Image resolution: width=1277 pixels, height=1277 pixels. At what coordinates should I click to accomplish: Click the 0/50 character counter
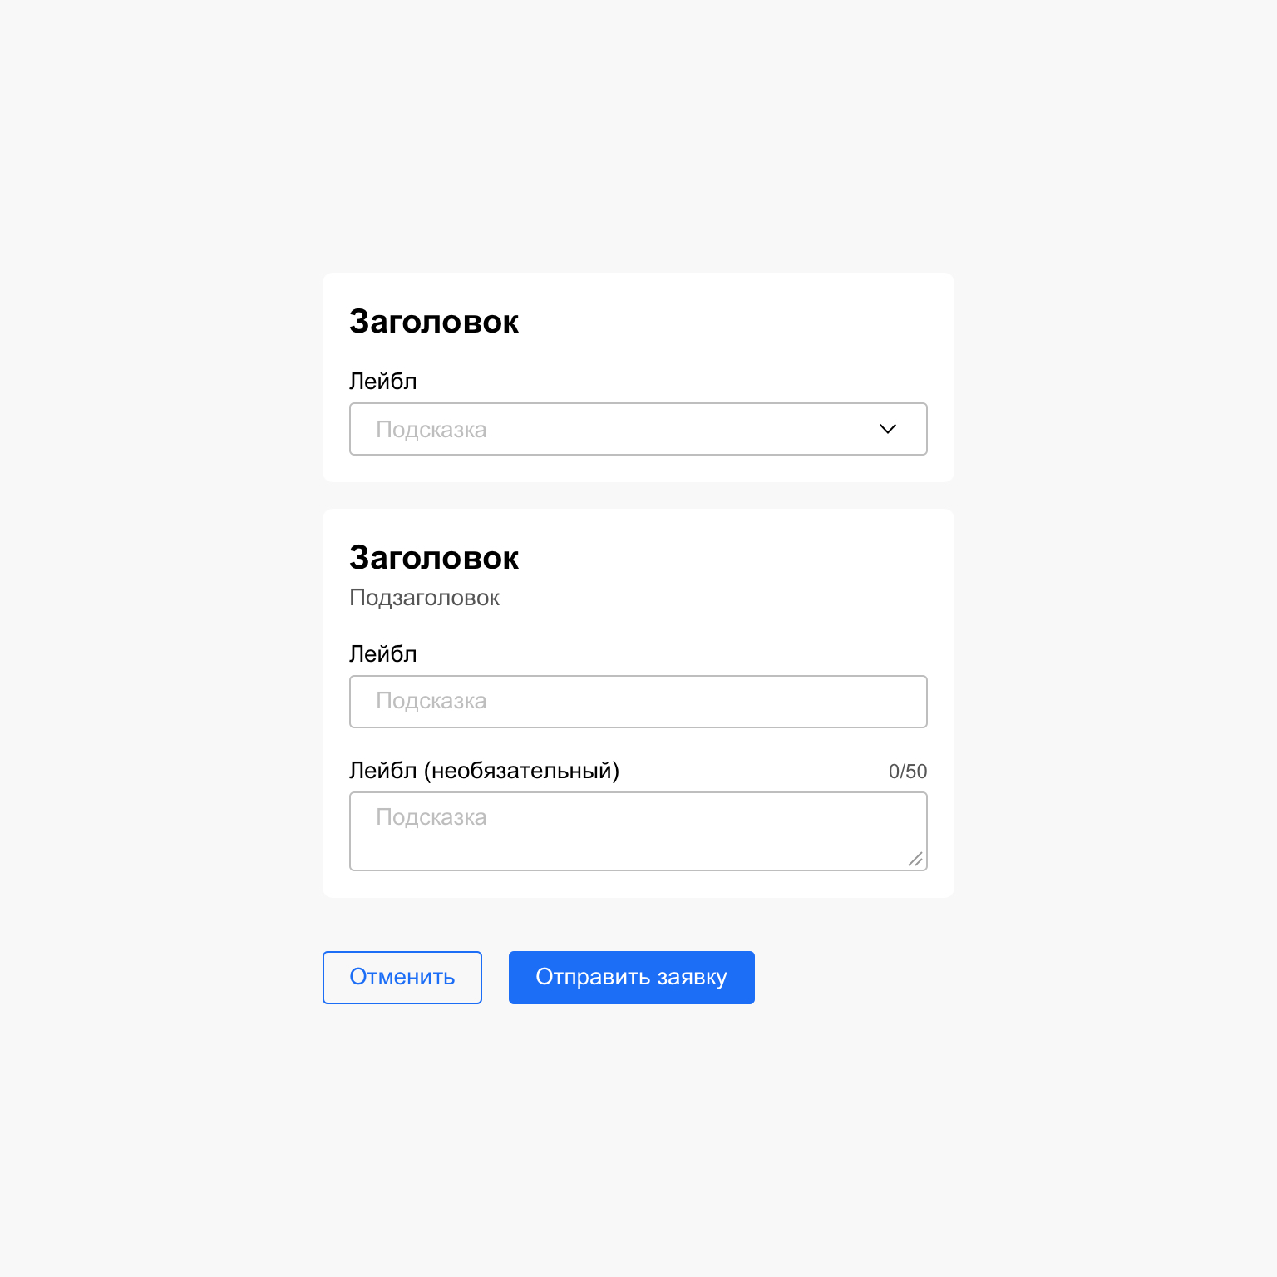click(x=907, y=772)
